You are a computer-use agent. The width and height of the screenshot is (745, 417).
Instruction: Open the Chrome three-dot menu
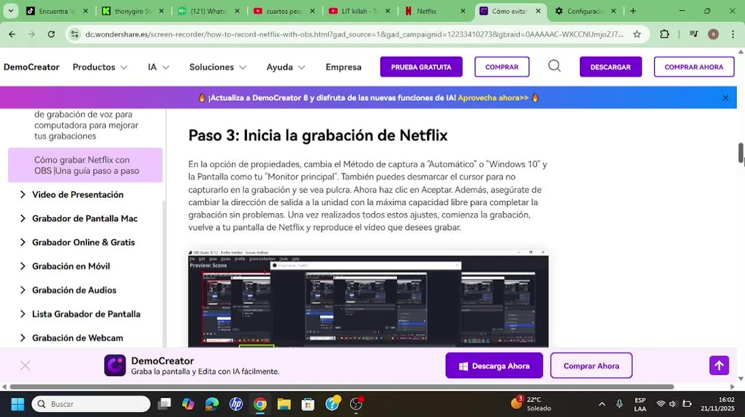click(733, 34)
